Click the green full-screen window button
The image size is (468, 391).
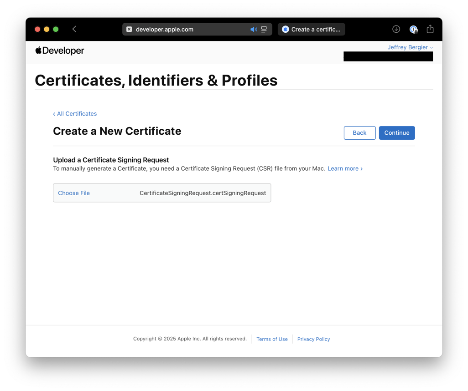point(56,29)
